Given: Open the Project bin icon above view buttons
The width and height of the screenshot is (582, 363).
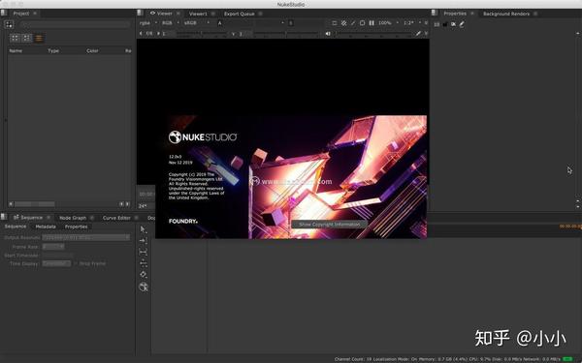Looking at the screenshot, I should [9, 24].
